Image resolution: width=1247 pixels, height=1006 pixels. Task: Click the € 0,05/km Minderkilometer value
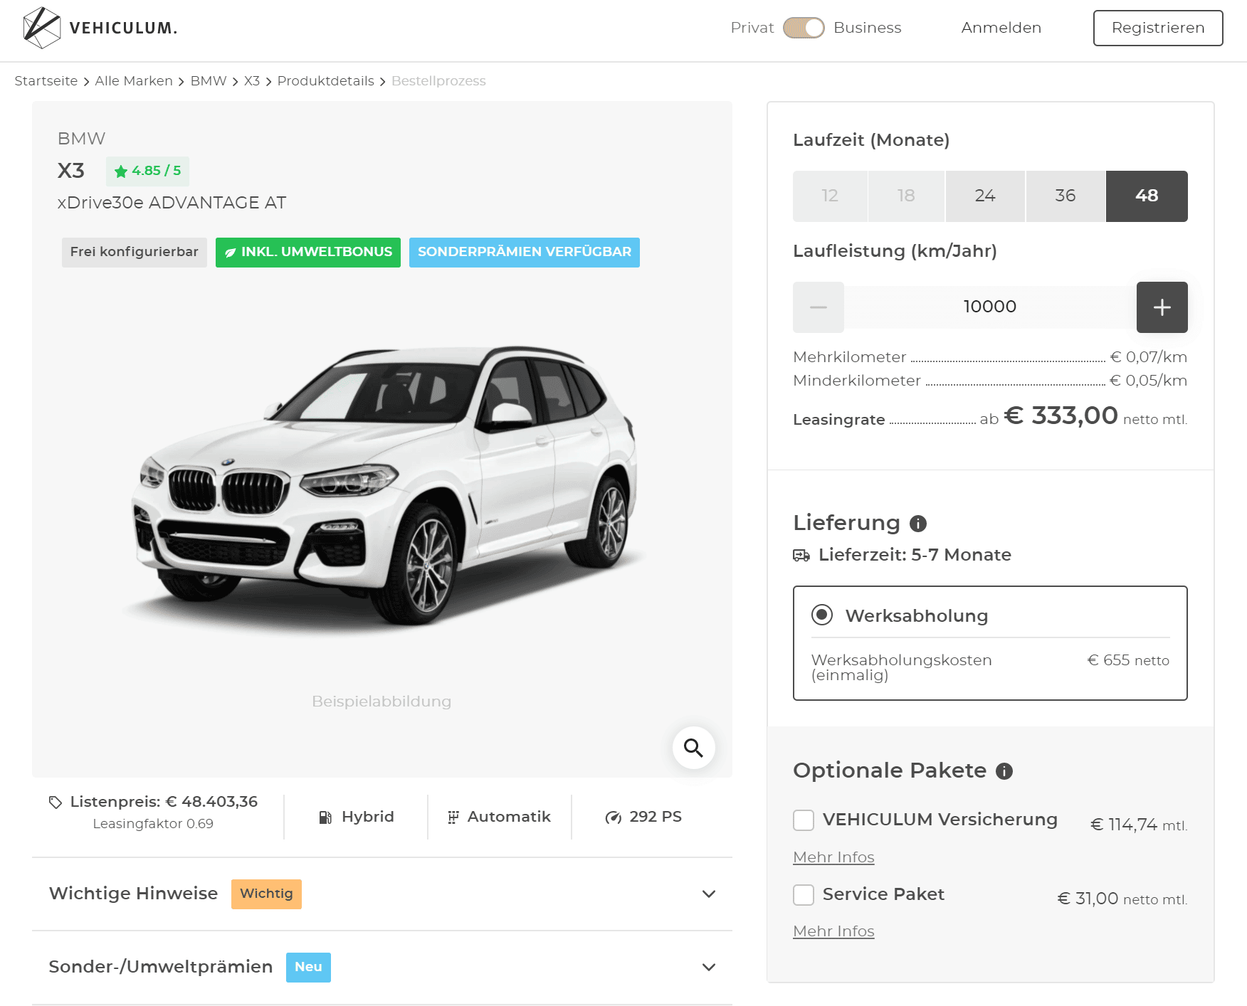click(1149, 381)
